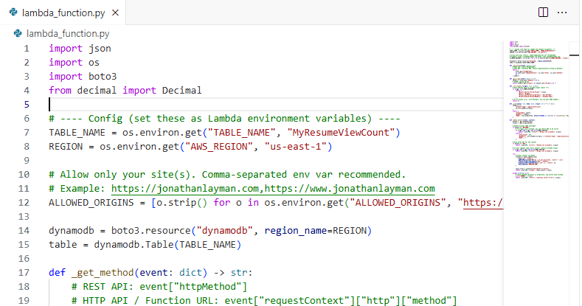582x306 pixels.
Task: Click the TABLE_NAME variable on line 7
Action: click(77, 133)
